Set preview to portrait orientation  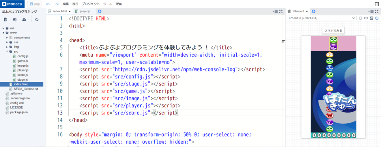pos(360,18)
